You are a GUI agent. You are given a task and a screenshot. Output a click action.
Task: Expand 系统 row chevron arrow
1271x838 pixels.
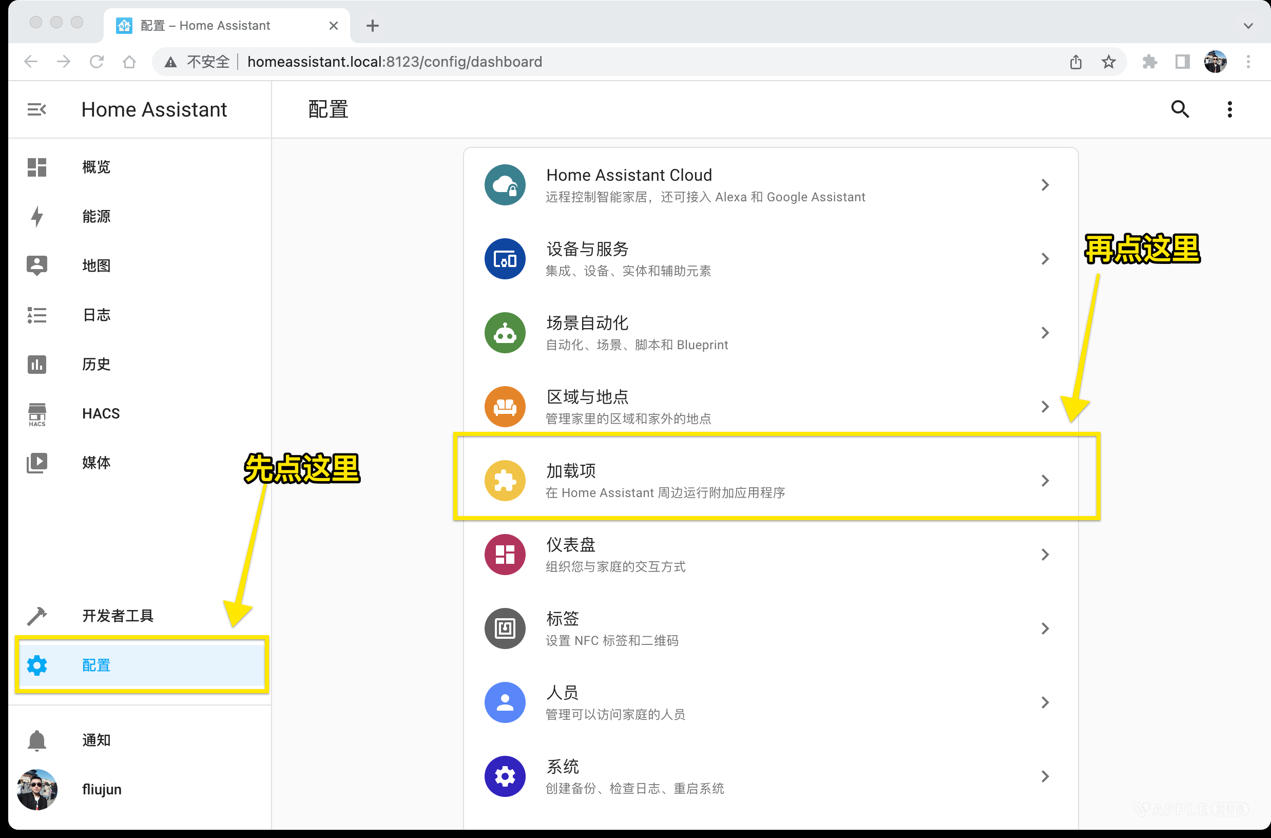(x=1045, y=776)
